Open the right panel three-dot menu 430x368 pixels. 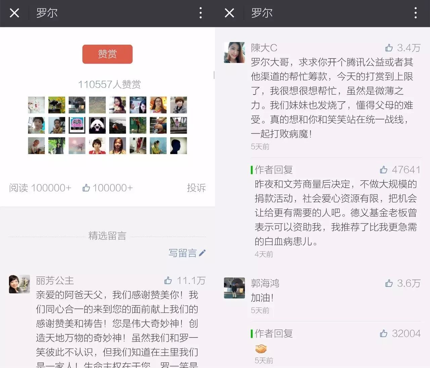click(x=416, y=13)
